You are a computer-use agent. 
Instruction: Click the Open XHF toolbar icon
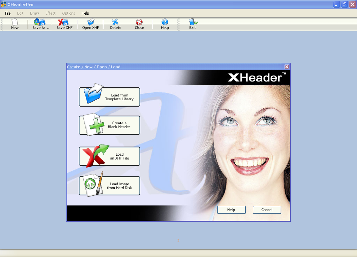tap(90, 24)
